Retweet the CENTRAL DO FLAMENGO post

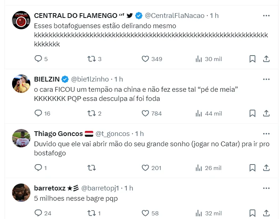91,59
